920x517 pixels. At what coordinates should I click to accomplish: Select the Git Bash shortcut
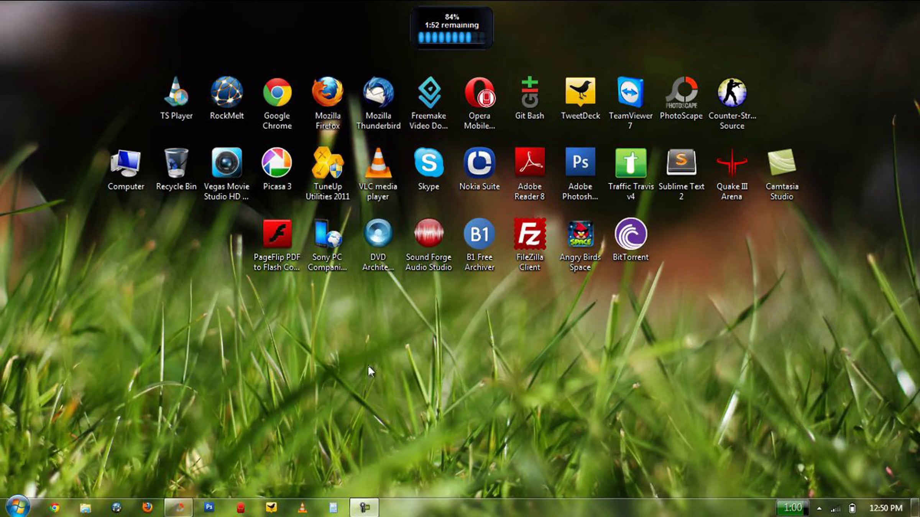tap(529, 93)
